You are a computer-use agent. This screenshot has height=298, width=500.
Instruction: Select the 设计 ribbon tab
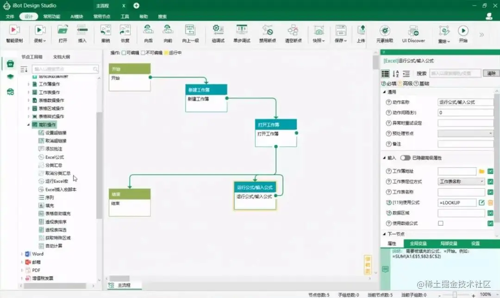[29, 16]
